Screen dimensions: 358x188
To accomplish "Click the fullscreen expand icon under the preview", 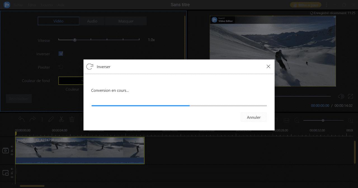I will 350,96.
